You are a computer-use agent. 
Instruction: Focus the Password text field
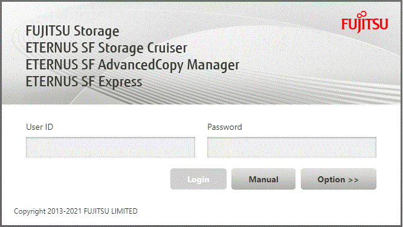coord(292,147)
